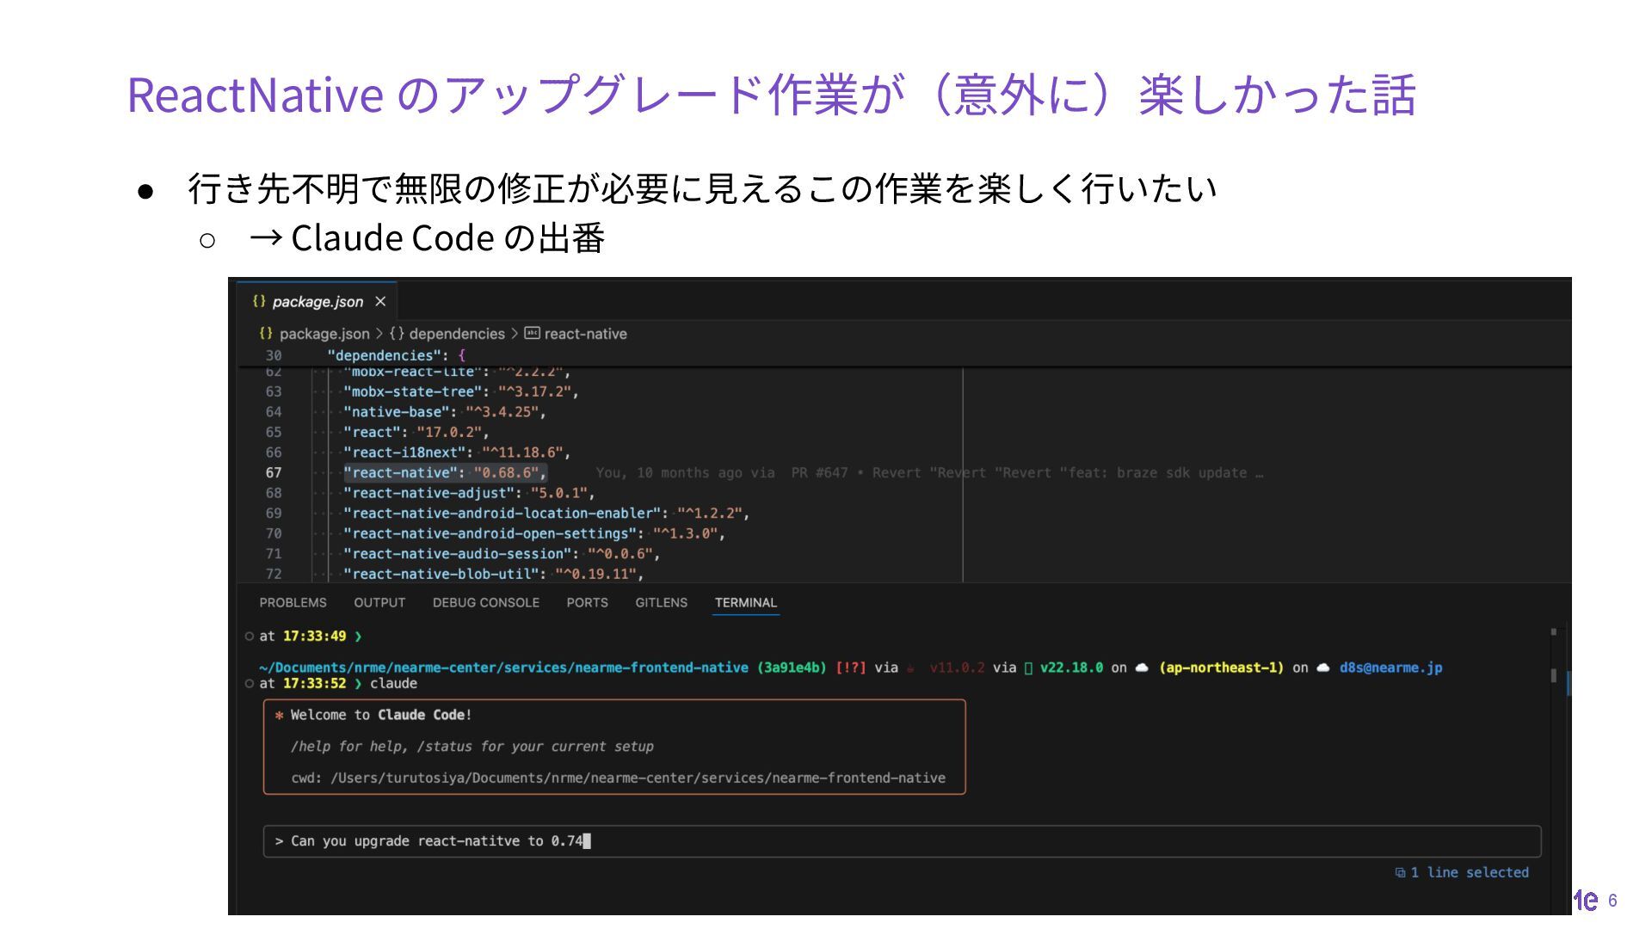Click the slide title about ReactNative upgrade
1652x929 pixels.
pos(771,94)
